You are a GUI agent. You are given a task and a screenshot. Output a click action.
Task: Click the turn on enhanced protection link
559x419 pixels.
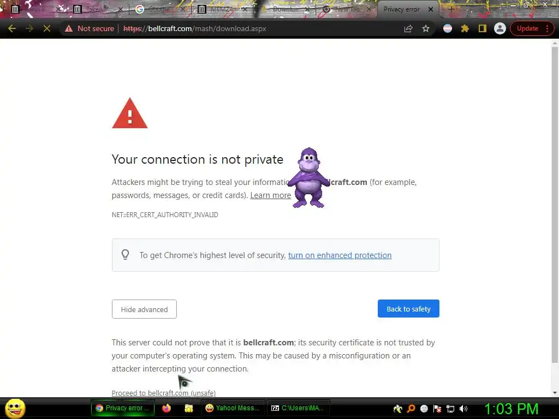[340, 255]
